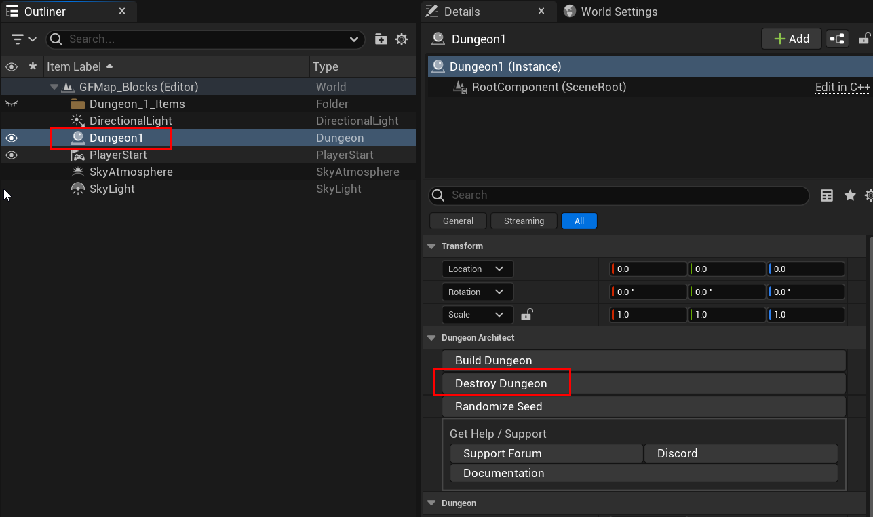Select the Streaming filter tab
This screenshot has height=517, width=873.
[524, 221]
